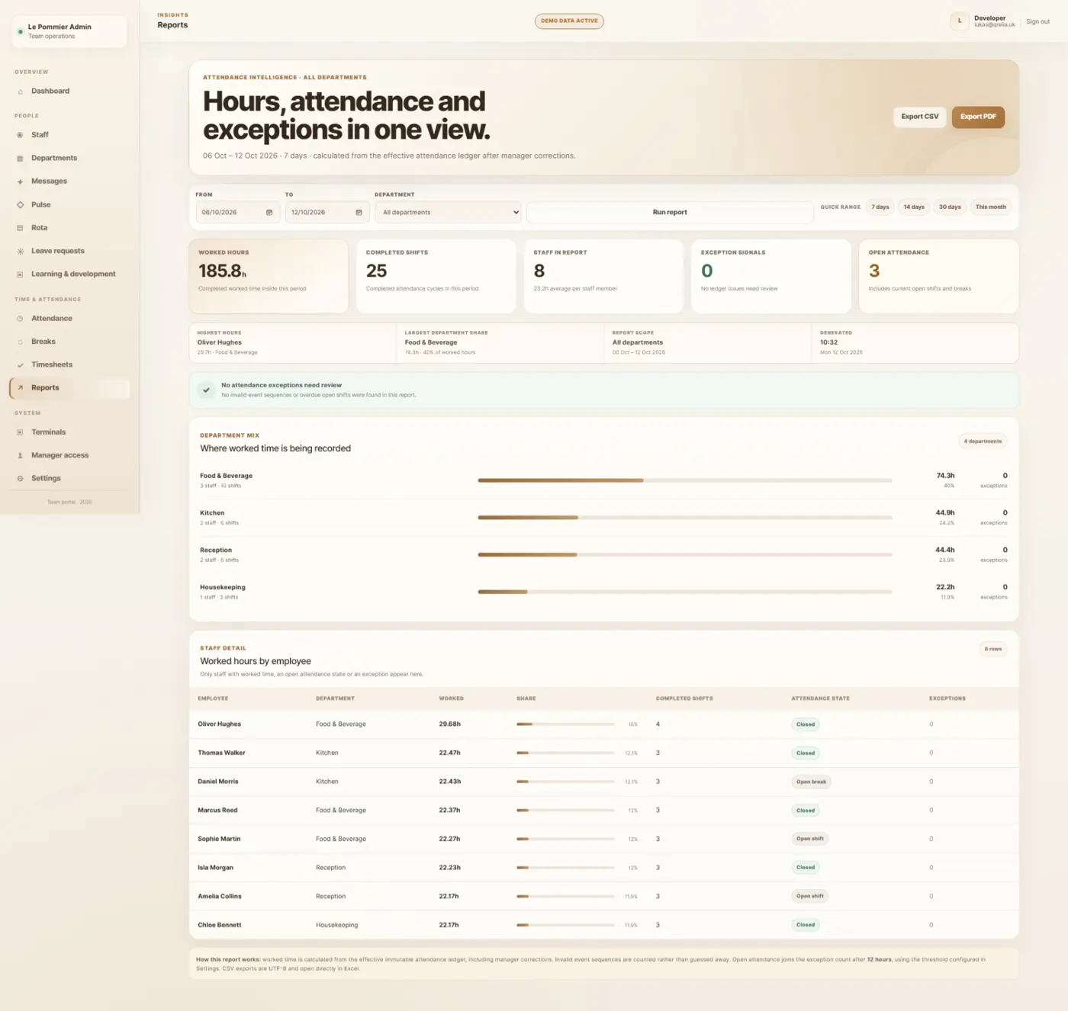Screen dimensions: 1068x1011
Task: Open the Messages sidebar icon
Action: pyautogui.click(x=20, y=181)
